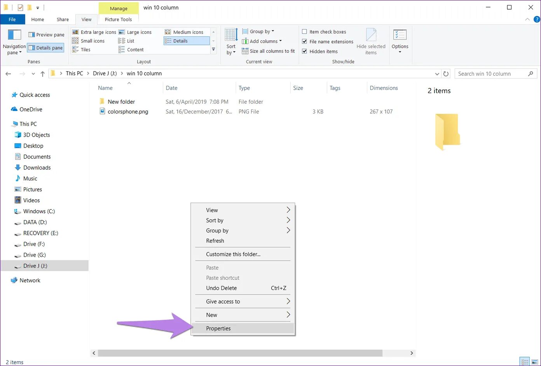541x366 pixels.
Task: Switch to Extra large icons layout
Action: 94,32
